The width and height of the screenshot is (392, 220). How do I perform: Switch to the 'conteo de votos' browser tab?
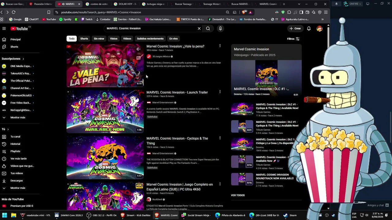coord(96,4)
